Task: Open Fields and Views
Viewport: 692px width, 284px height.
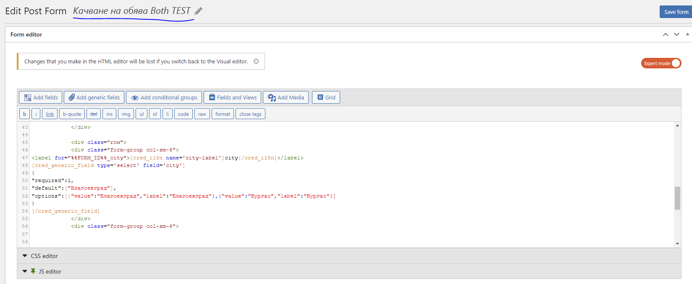Action: 232,97
